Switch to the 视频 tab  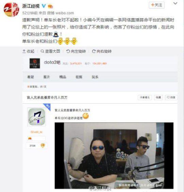79,77
